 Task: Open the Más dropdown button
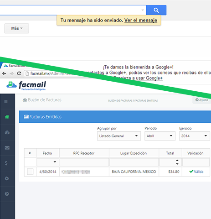tap(17, 28)
